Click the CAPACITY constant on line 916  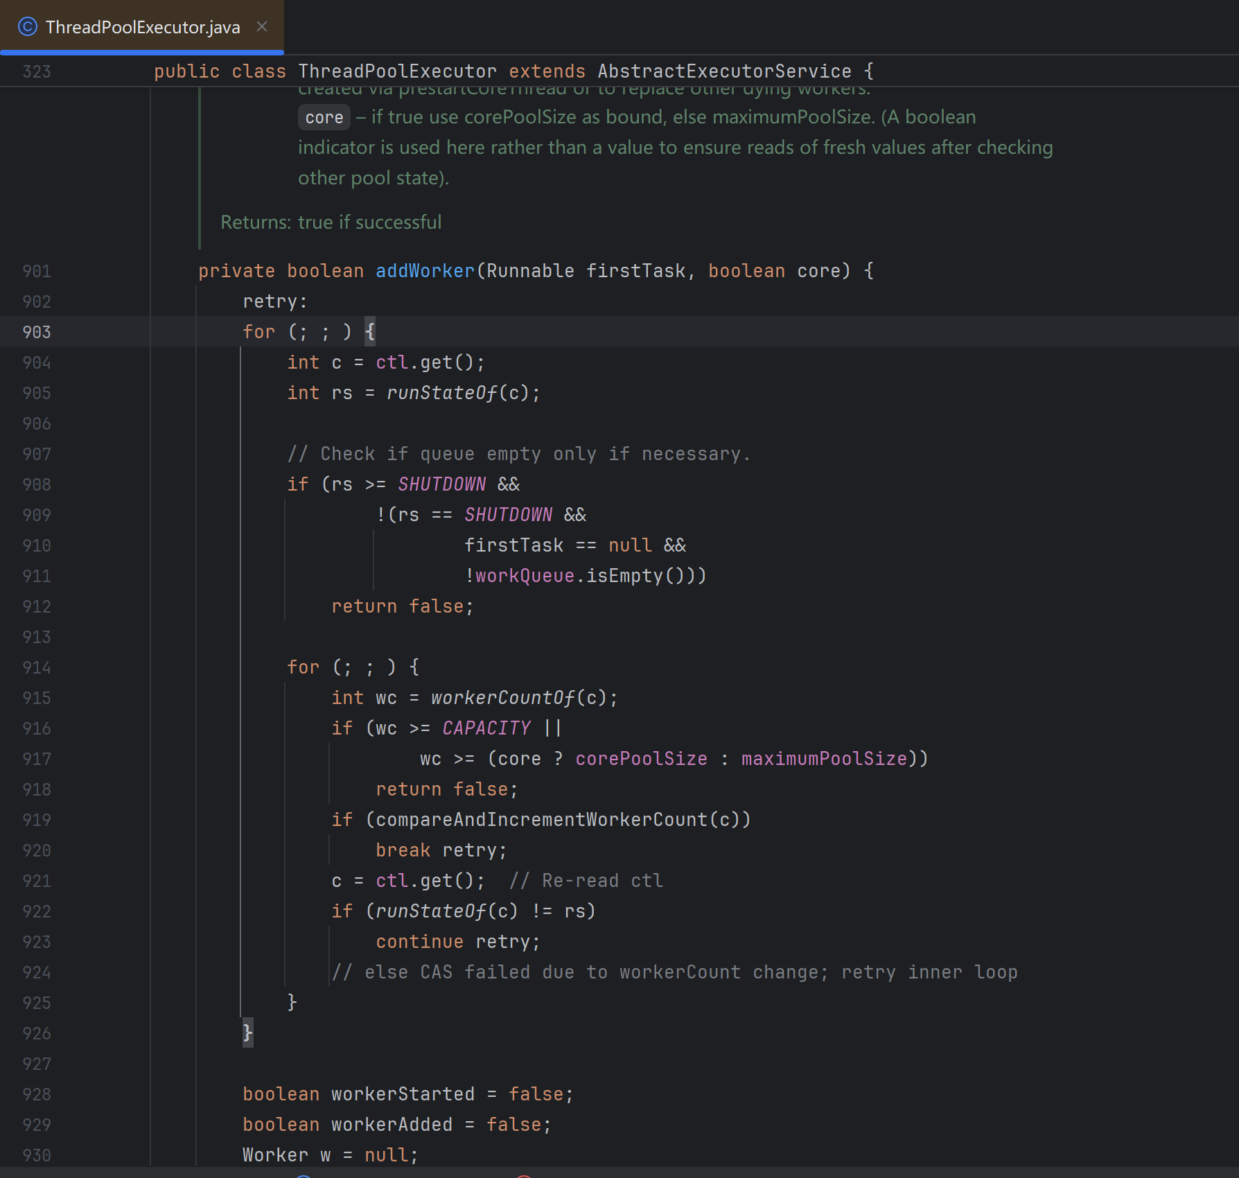(x=486, y=728)
